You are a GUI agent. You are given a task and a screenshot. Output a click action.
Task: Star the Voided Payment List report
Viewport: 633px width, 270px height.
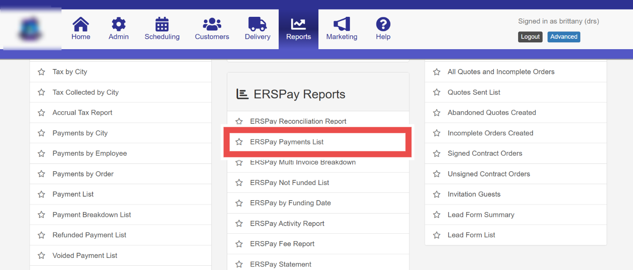click(x=41, y=256)
